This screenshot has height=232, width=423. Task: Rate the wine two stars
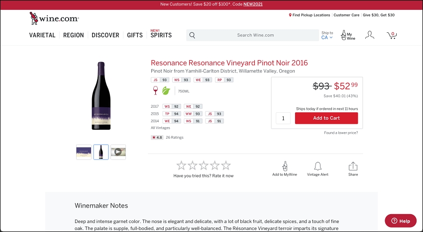pyautogui.click(x=193, y=165)
